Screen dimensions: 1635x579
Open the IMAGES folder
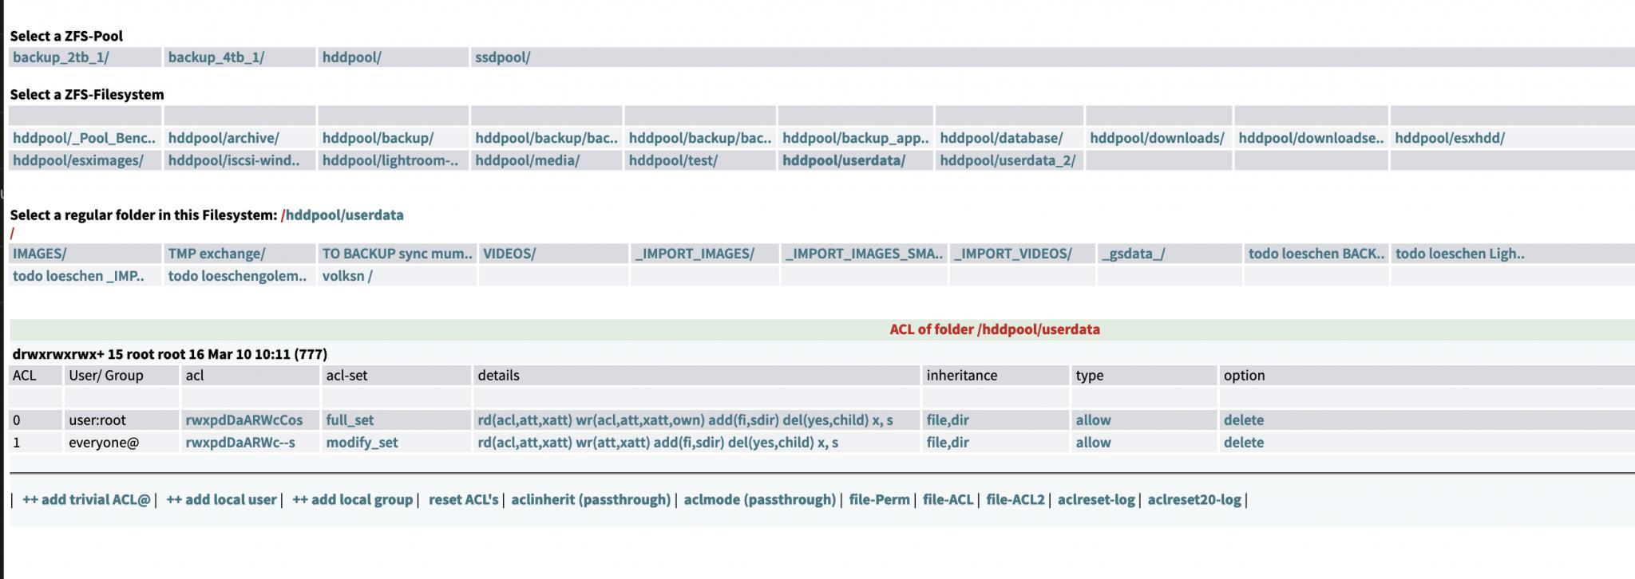click(40, 254)
